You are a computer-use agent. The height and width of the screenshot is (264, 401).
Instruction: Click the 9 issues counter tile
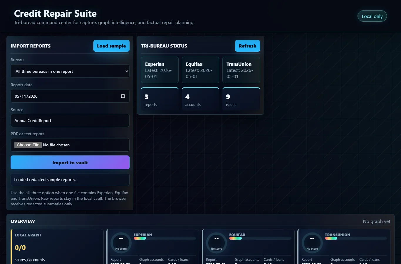pos(241,99)
